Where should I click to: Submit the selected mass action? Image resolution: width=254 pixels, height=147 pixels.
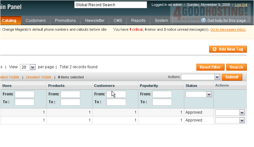pyautogui.click(x=232, y=77)
